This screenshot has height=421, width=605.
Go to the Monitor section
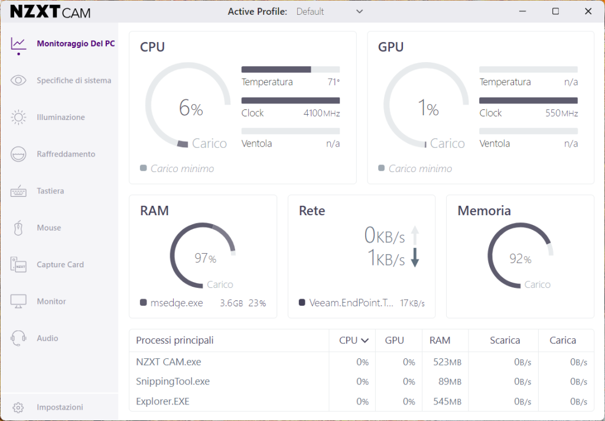coord(51,302)
